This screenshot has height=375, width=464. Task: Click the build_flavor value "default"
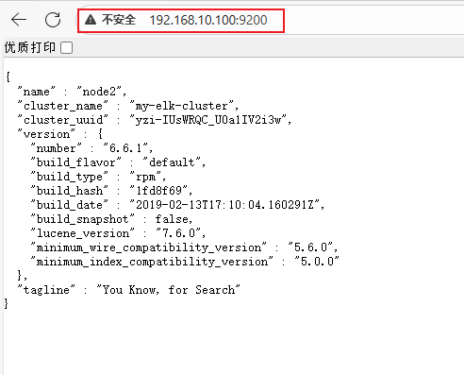172,162
